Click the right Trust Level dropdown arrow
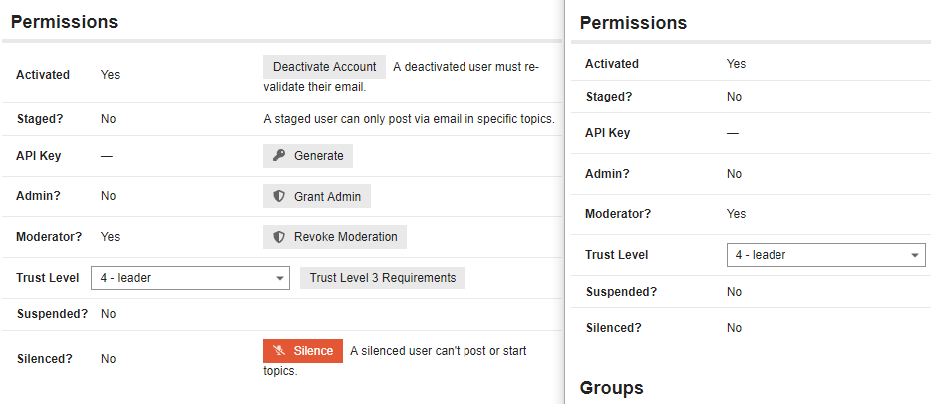The height and width of the screenshot is (404, 931). click(915, 256)
